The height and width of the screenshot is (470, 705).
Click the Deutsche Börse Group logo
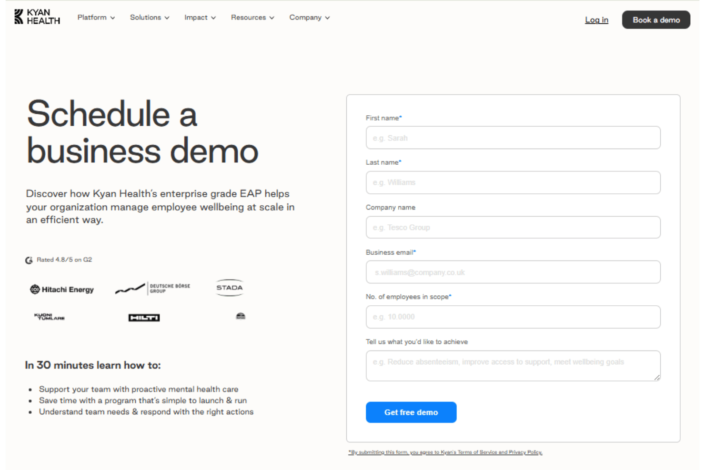click(152, 288)
